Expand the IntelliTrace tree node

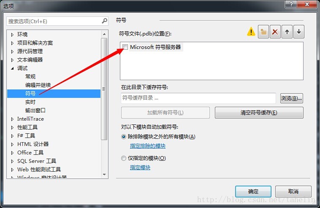tap(12, 119)
